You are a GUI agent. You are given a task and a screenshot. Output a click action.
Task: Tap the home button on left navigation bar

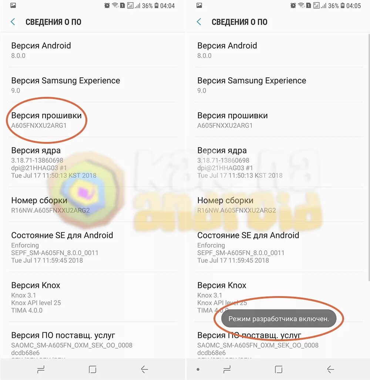point(92,369)
